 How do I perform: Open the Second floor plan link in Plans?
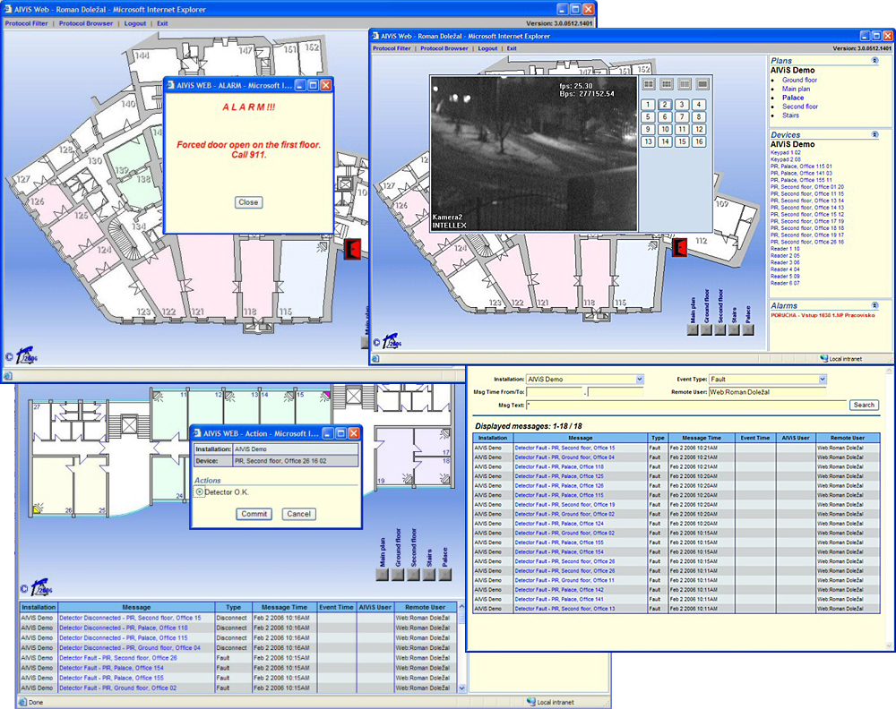799,107
